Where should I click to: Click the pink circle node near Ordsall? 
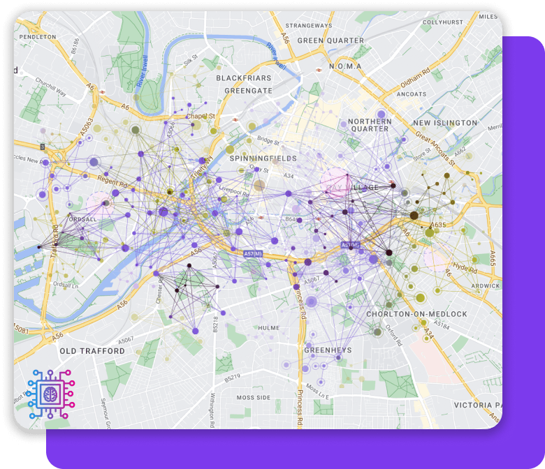tap(99, 204)
